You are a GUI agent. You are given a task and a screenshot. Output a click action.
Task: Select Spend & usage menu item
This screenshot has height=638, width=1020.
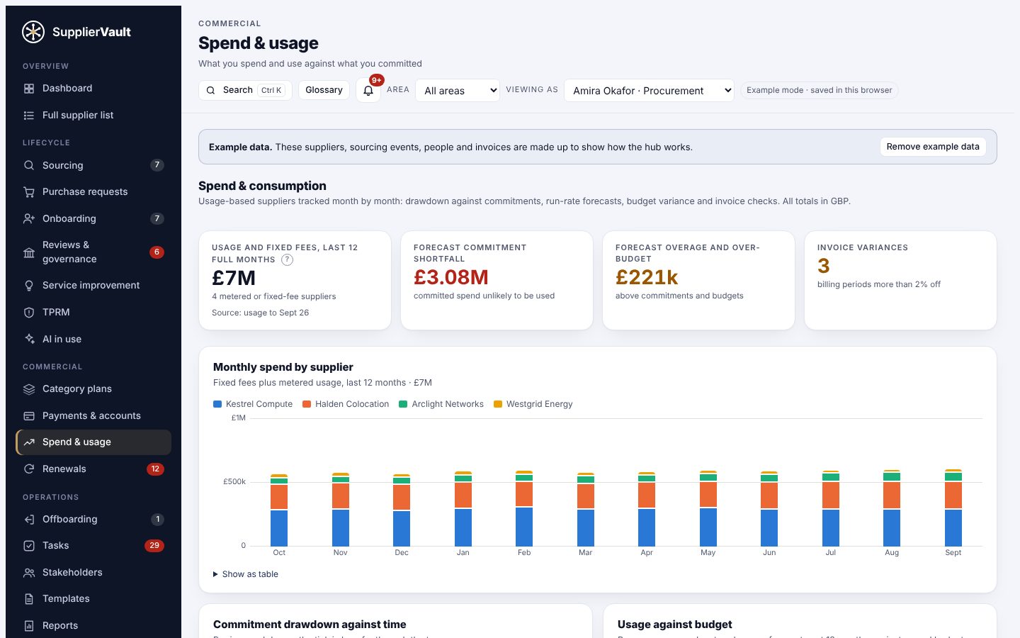click(x=93, y=442)
